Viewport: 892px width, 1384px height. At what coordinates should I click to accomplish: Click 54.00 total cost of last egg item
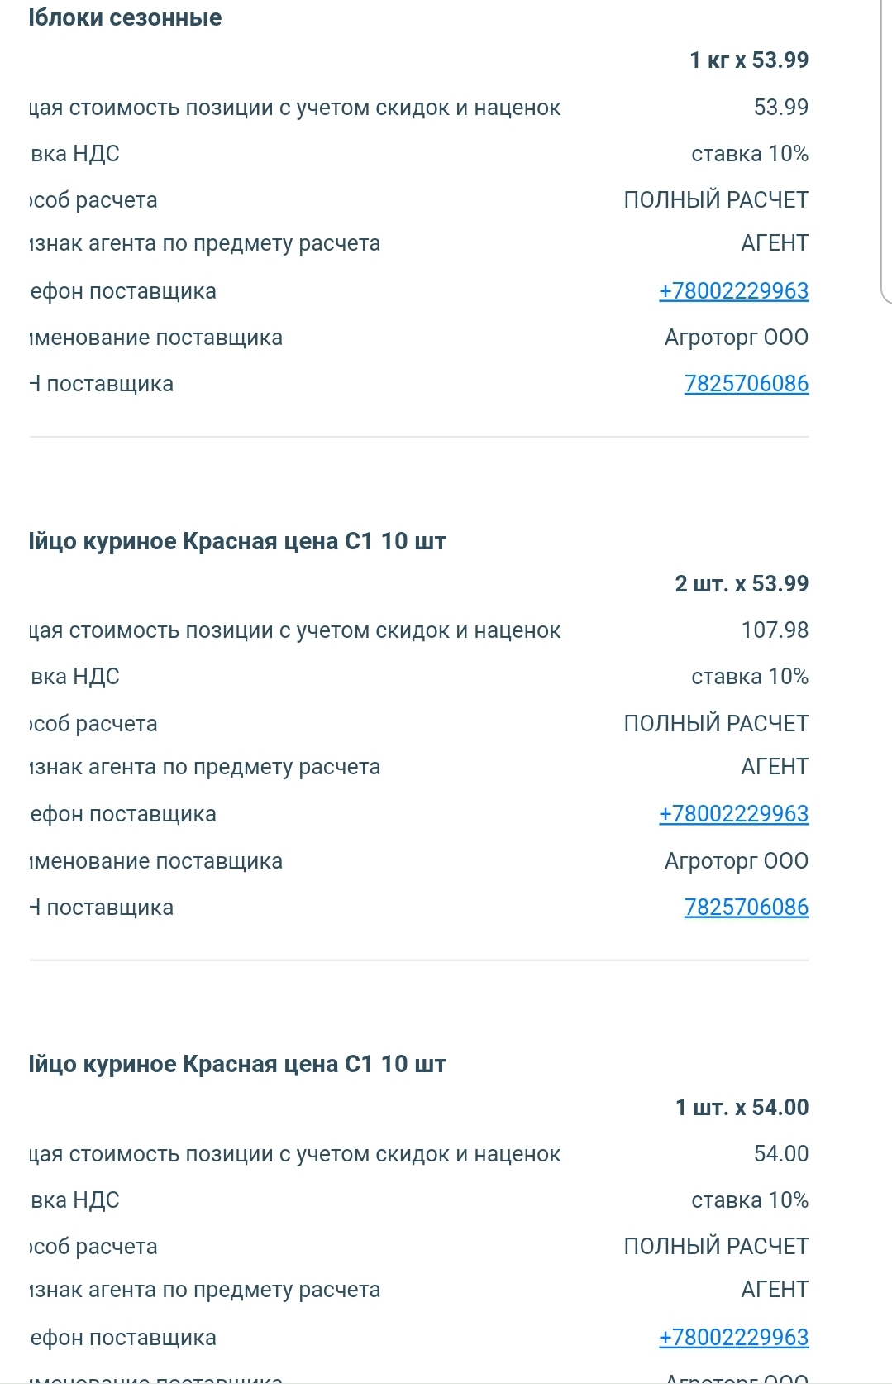(780, 1154)
